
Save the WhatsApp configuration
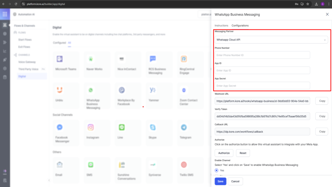[220, 181]
